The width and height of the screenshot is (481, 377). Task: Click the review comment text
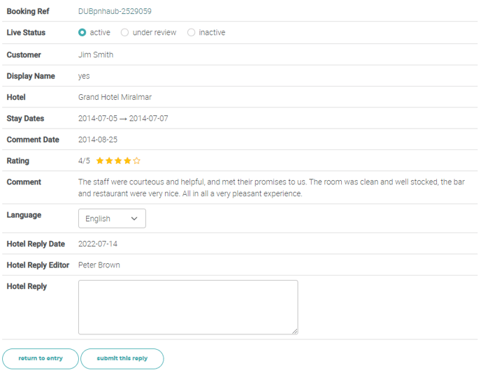(271, 188)
